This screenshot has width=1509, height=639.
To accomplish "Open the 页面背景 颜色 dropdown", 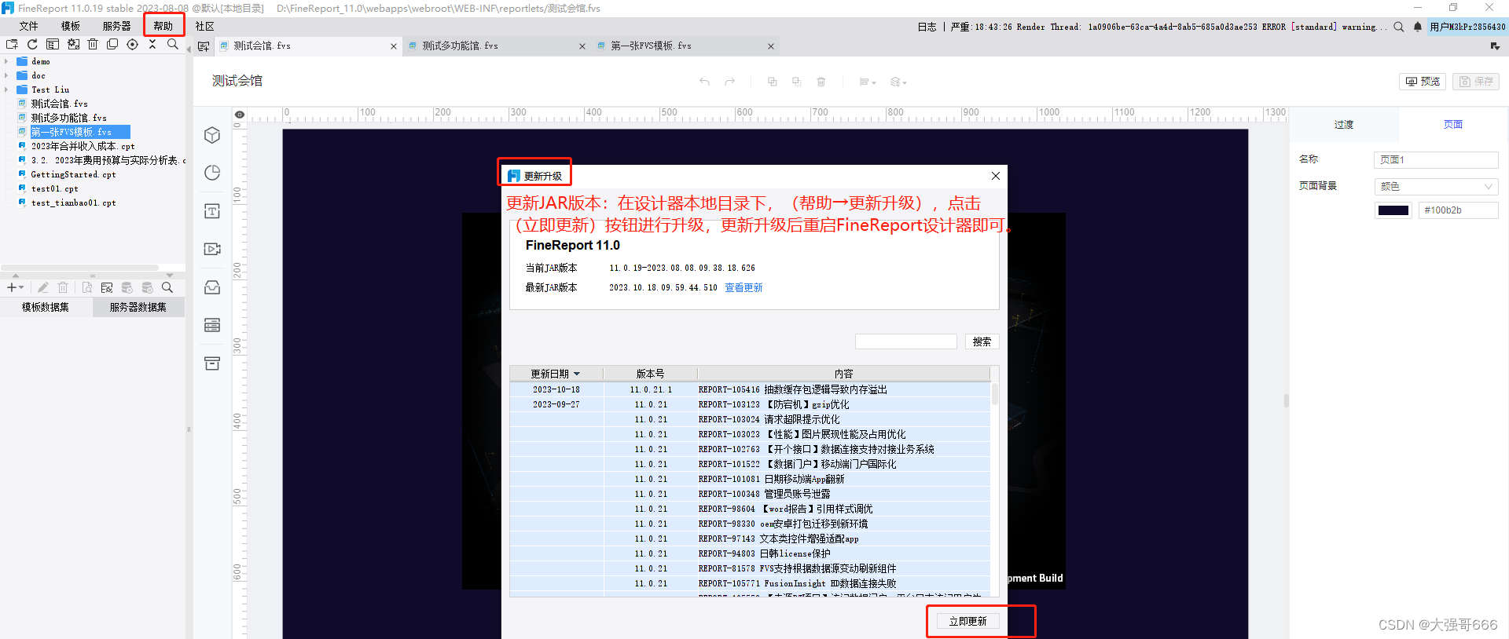I will point(1436,186).
